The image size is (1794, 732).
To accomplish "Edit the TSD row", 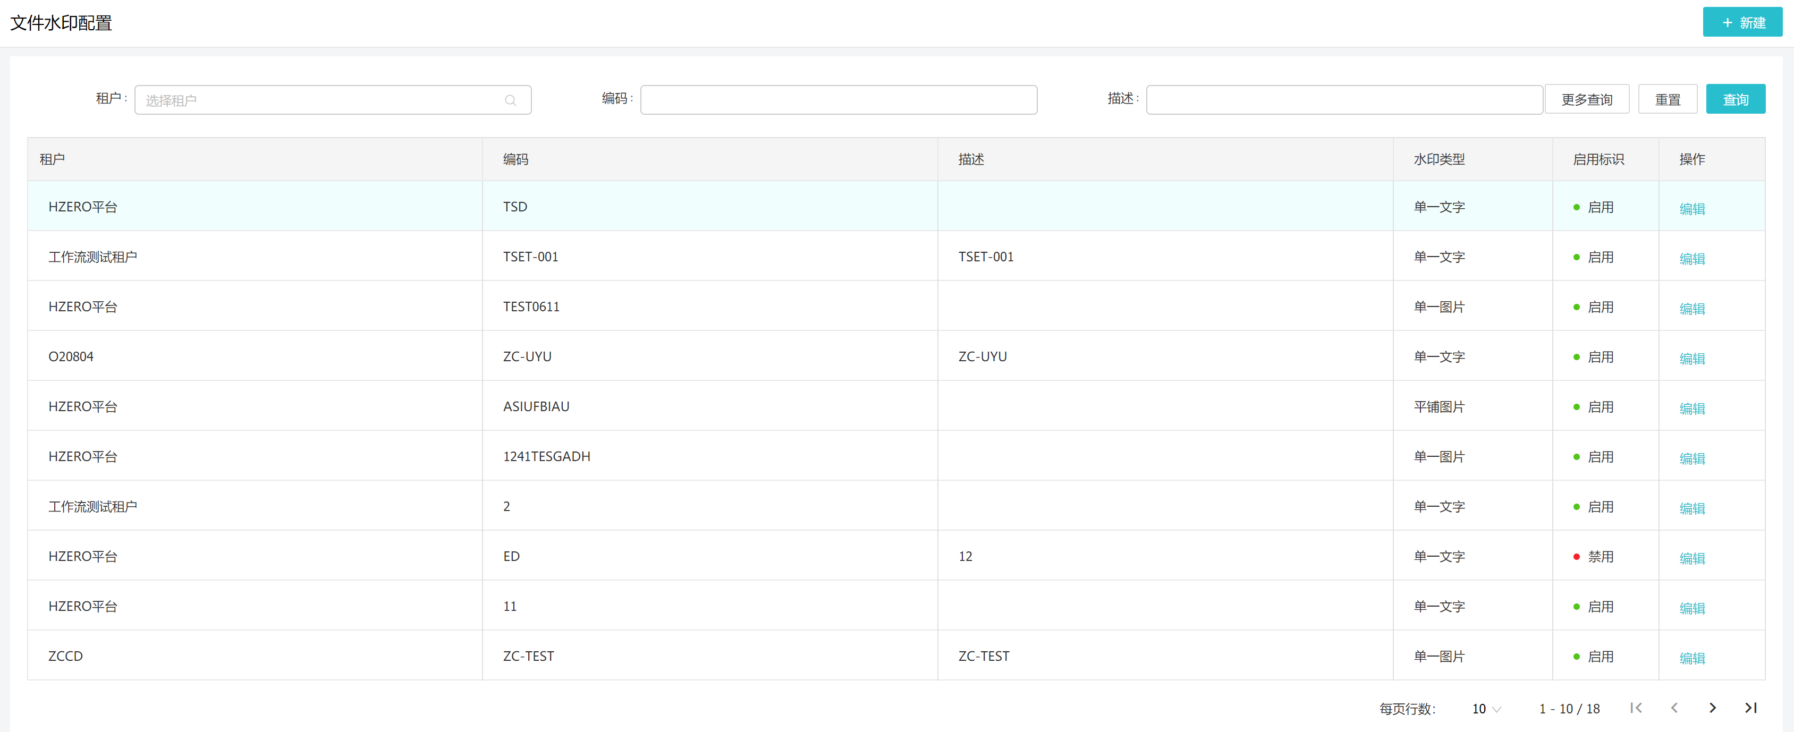I will [1691, 208].
